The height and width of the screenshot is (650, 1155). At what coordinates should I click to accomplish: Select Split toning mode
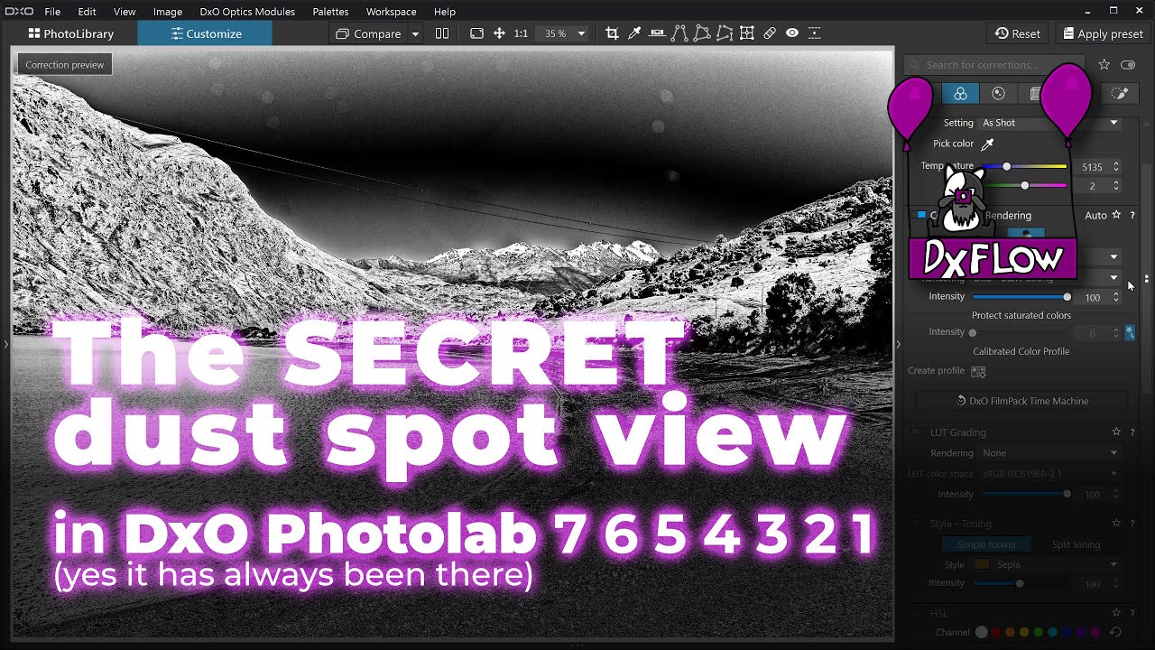[x=1076, y=544]
